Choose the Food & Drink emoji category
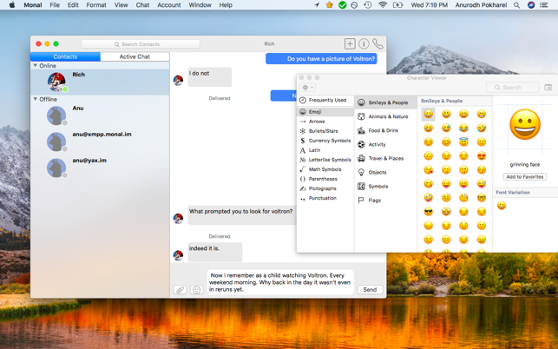The height and width of the screenshot is (349, 558). click(x=383, y=130)
